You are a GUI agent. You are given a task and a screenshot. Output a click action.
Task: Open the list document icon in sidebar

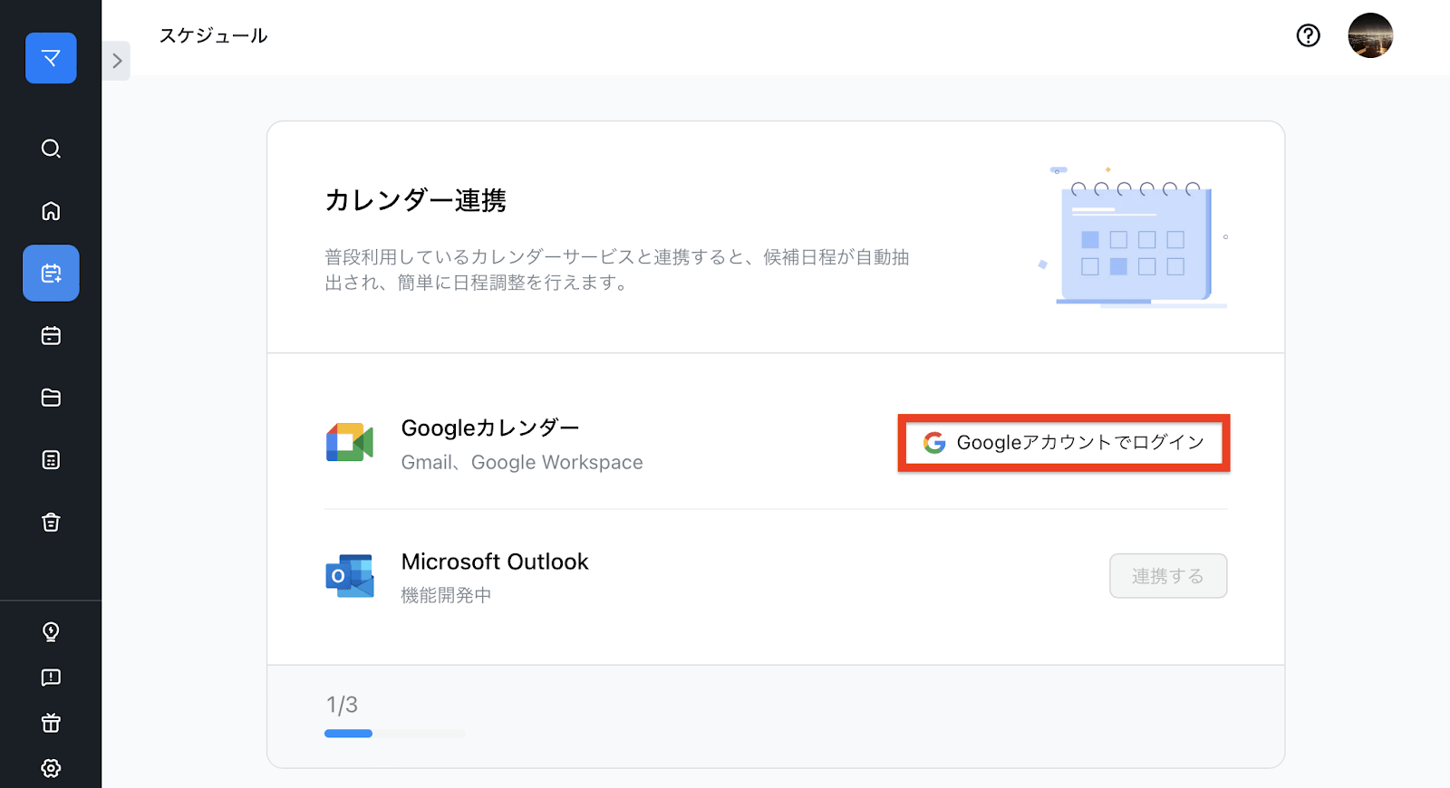click(51, 460)
